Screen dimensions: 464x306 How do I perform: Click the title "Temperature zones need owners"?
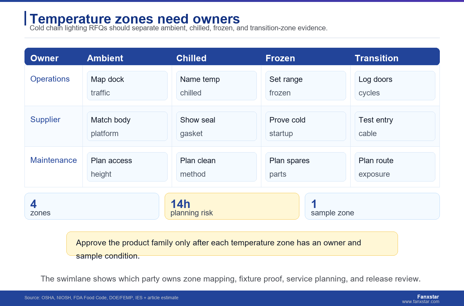point(135,19)
